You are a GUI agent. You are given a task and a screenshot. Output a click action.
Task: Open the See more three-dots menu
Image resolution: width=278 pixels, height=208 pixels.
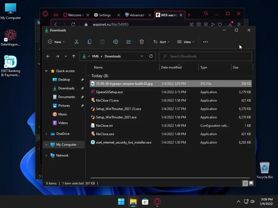point(206,42)
